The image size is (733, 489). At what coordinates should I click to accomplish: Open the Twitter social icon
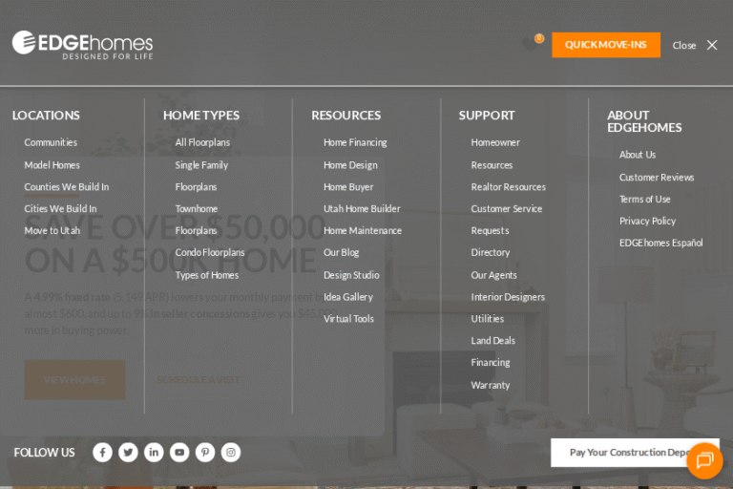pyautogui.click(x=128, y=453)
